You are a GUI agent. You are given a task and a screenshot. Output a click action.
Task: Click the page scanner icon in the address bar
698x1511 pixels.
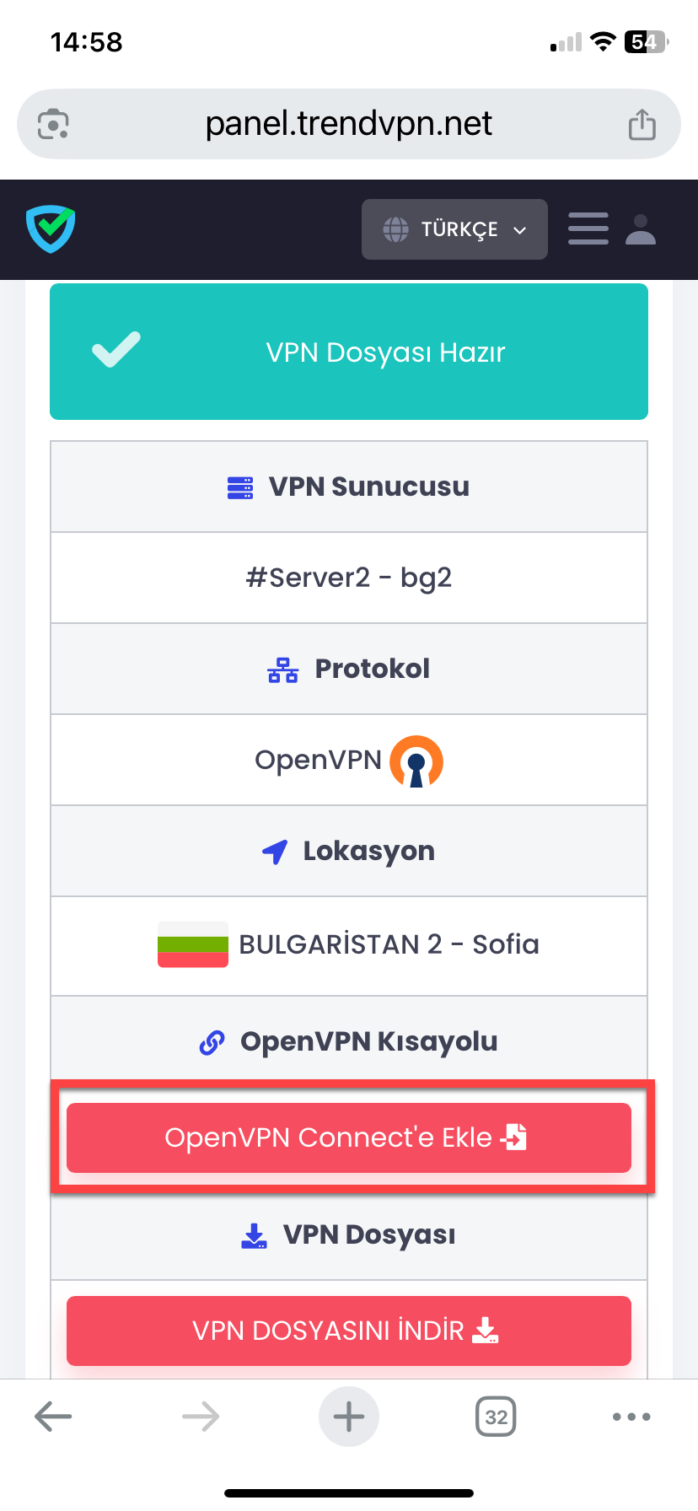tap(54, 123)
